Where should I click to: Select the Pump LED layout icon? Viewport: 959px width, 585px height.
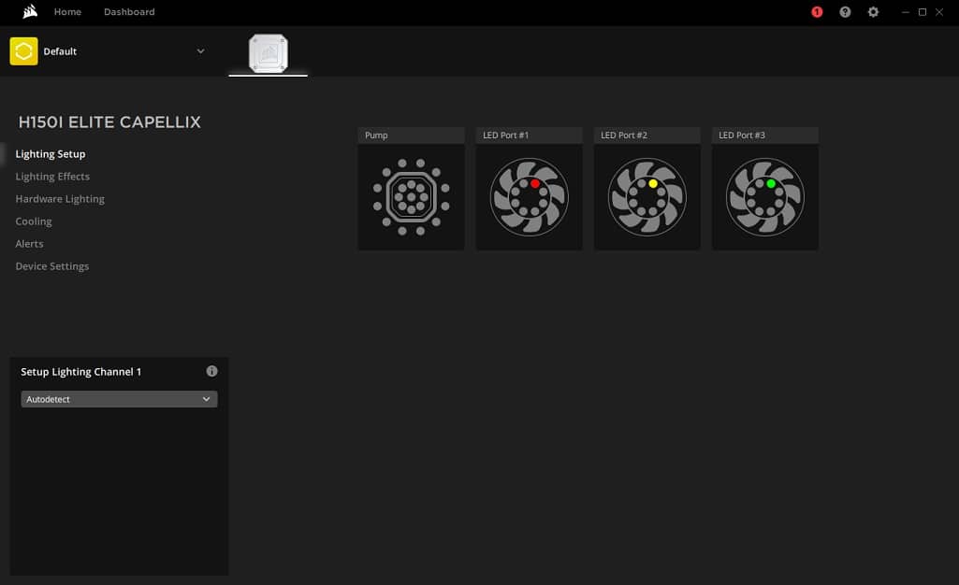(411, 197)
